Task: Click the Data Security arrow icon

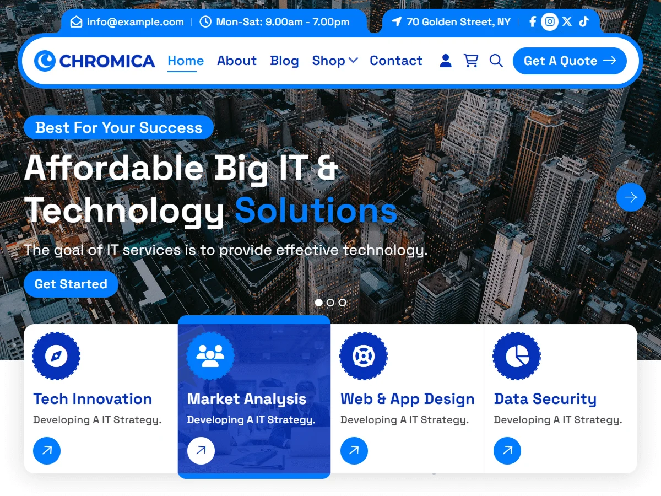Action: pyautogui.click(x=507, y=451)
